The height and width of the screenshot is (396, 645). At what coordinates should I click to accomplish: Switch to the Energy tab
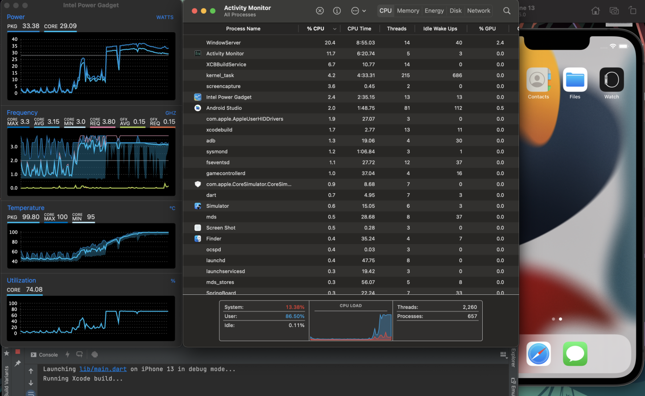click(x=434, y=11)
